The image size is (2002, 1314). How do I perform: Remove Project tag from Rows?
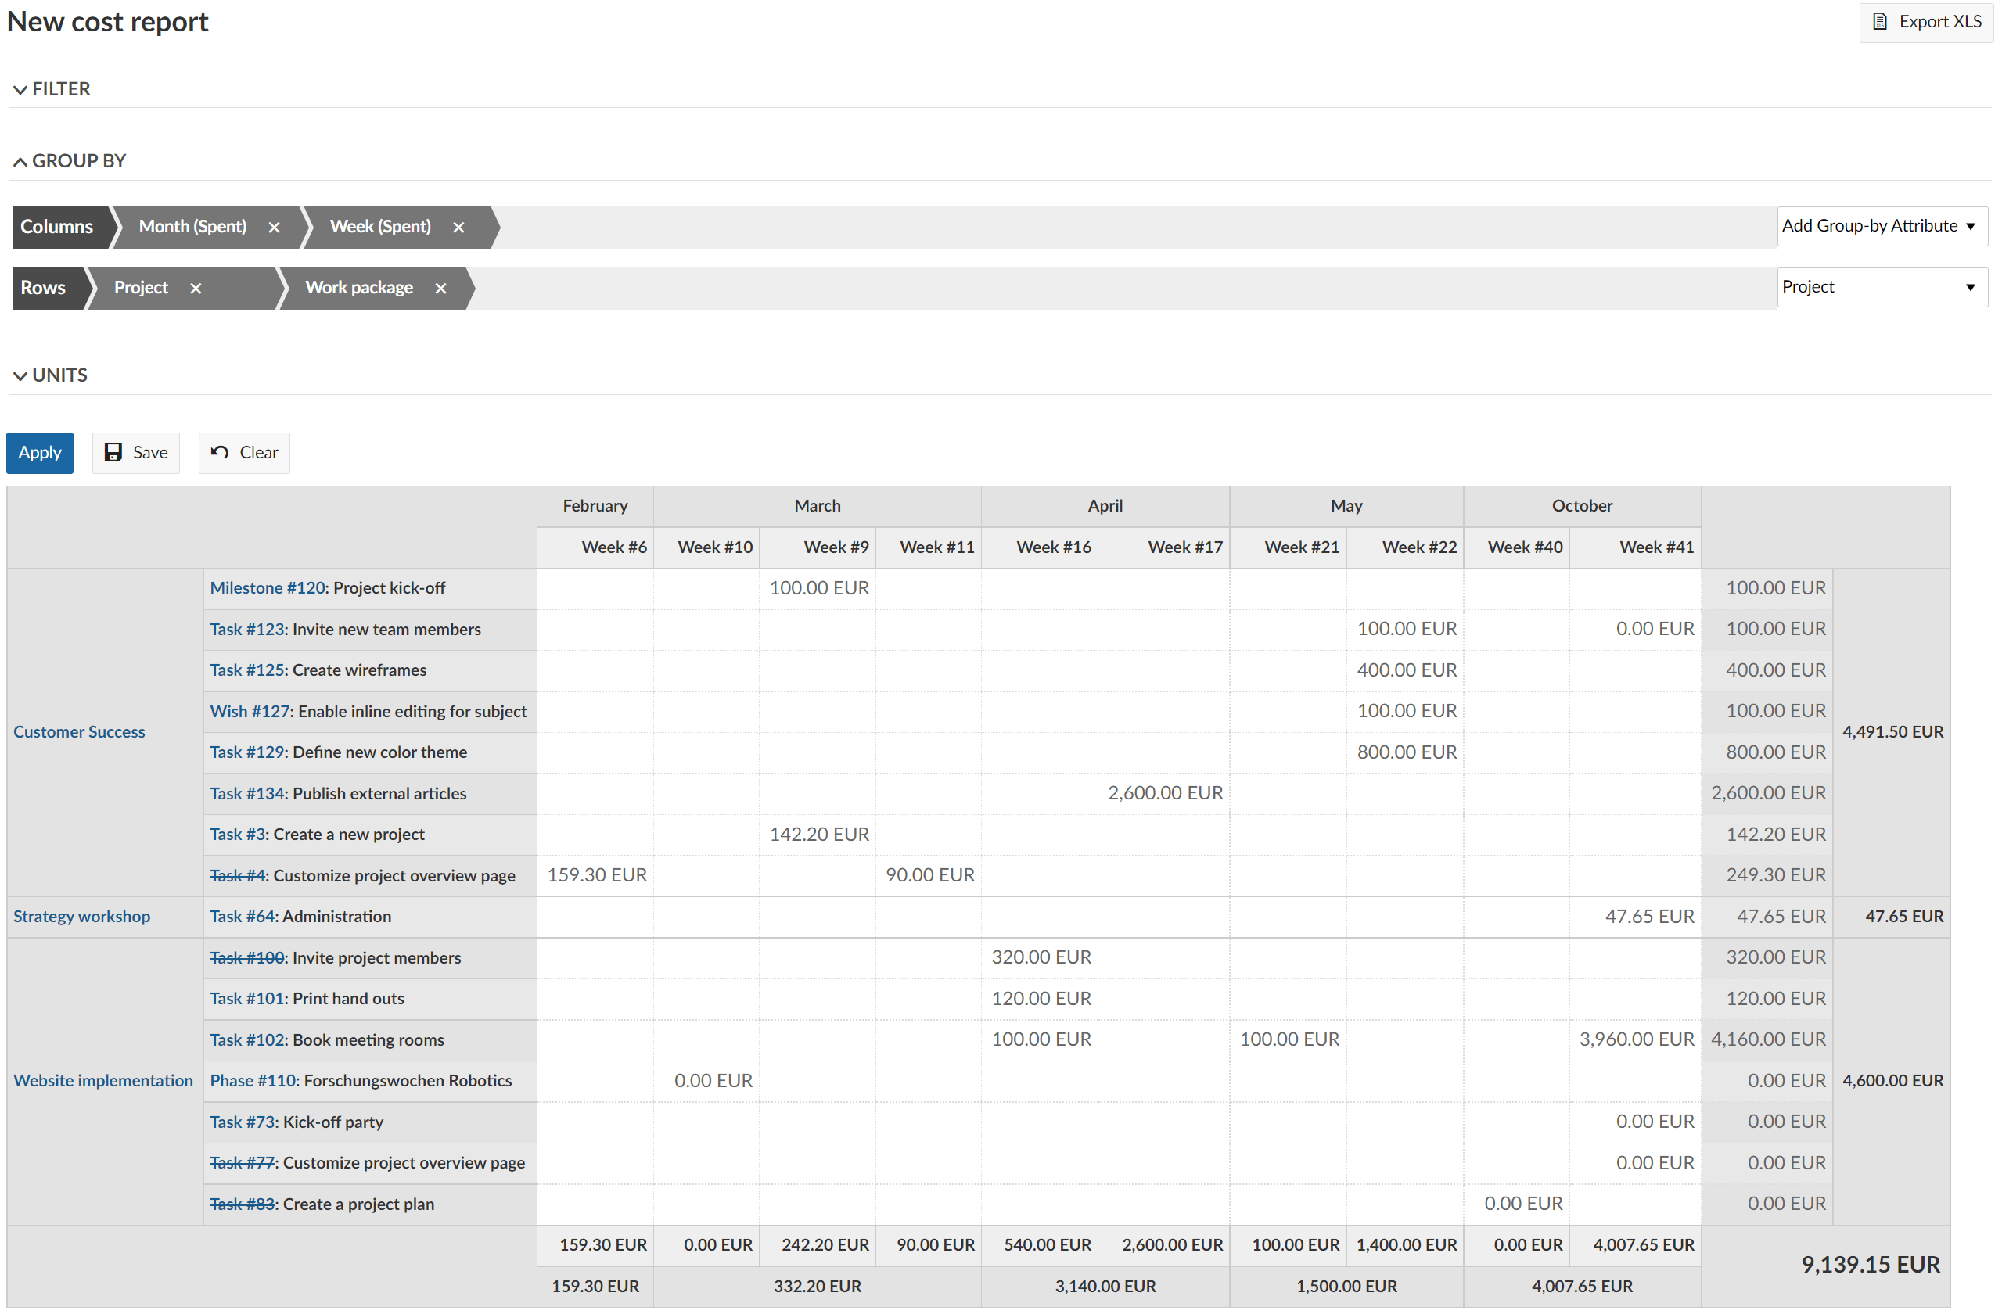196,288
